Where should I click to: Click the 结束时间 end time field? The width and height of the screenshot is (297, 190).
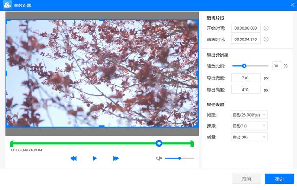246,39
